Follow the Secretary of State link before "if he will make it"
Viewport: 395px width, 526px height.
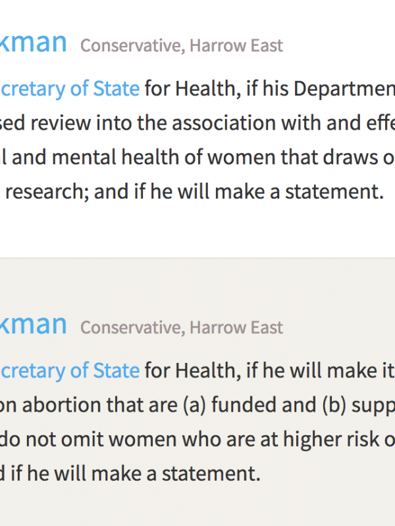pyautogui.click(x=70, y=371)
